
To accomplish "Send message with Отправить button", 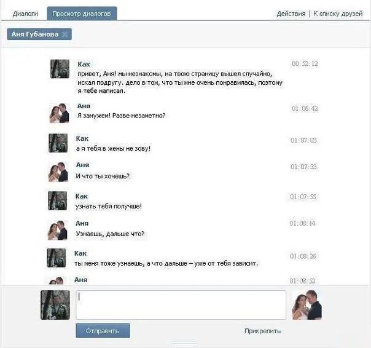I will (x=103, y=331).
